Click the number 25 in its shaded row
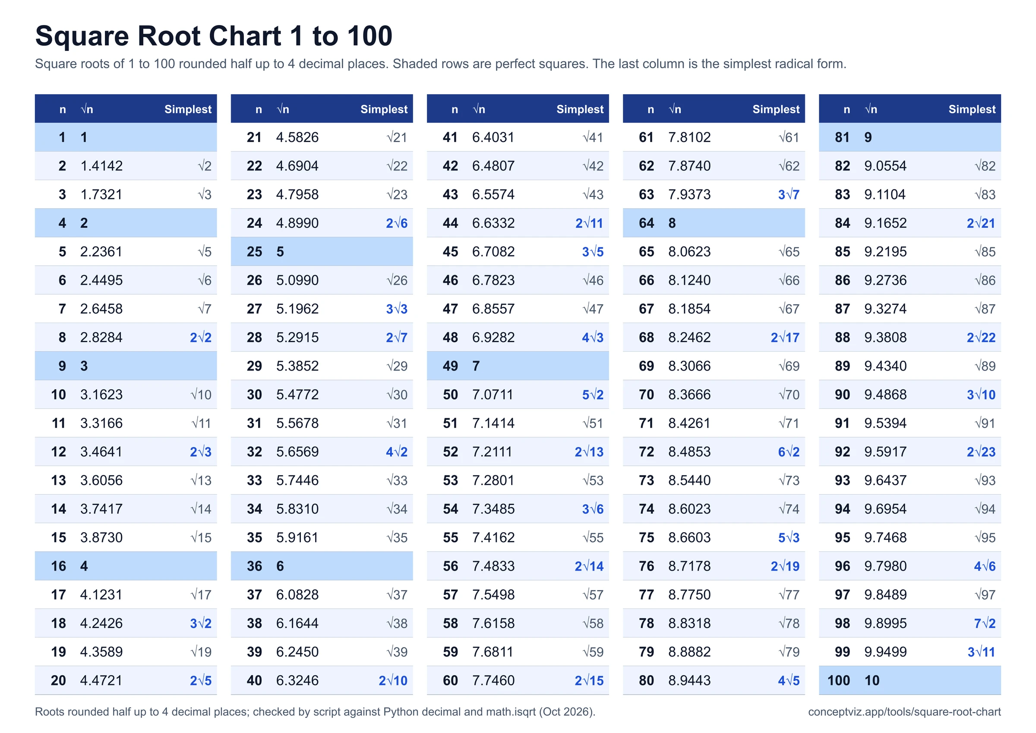The height and width of the screenshot is (733, 1036). [254, 251]
